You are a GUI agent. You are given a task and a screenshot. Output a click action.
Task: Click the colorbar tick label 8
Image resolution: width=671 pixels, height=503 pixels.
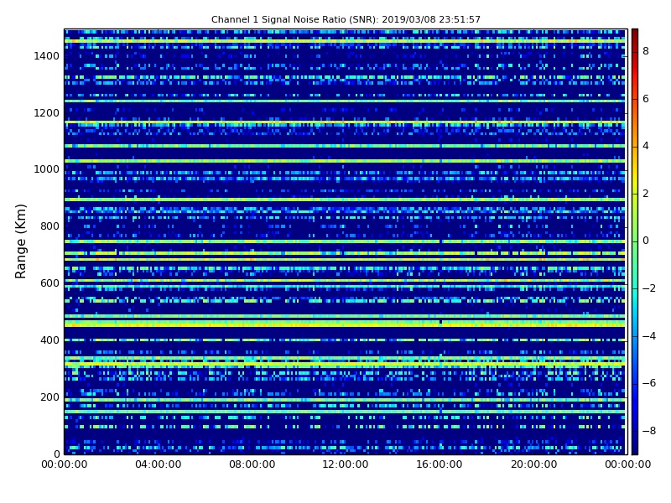[x=646, y=51]
